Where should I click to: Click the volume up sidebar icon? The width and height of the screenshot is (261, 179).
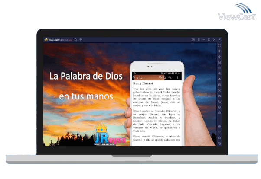pos(219,51)
